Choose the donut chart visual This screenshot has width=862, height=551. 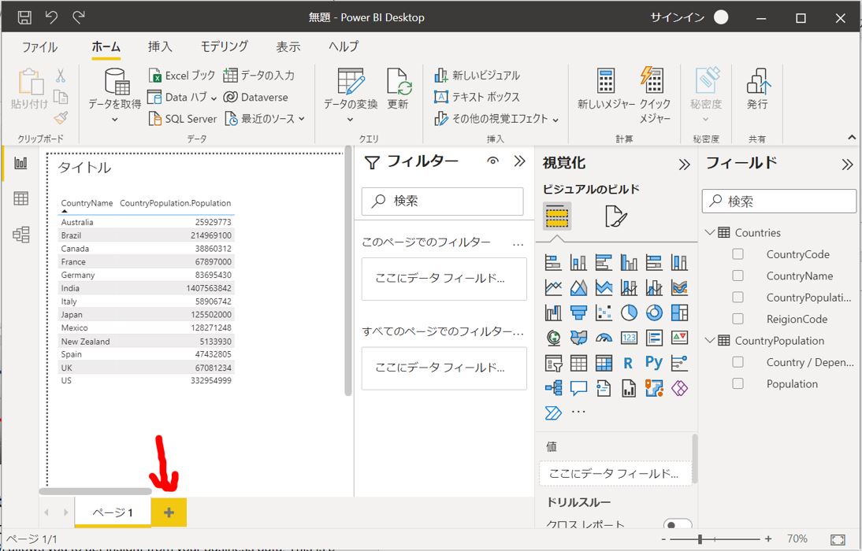pos(654,312)
